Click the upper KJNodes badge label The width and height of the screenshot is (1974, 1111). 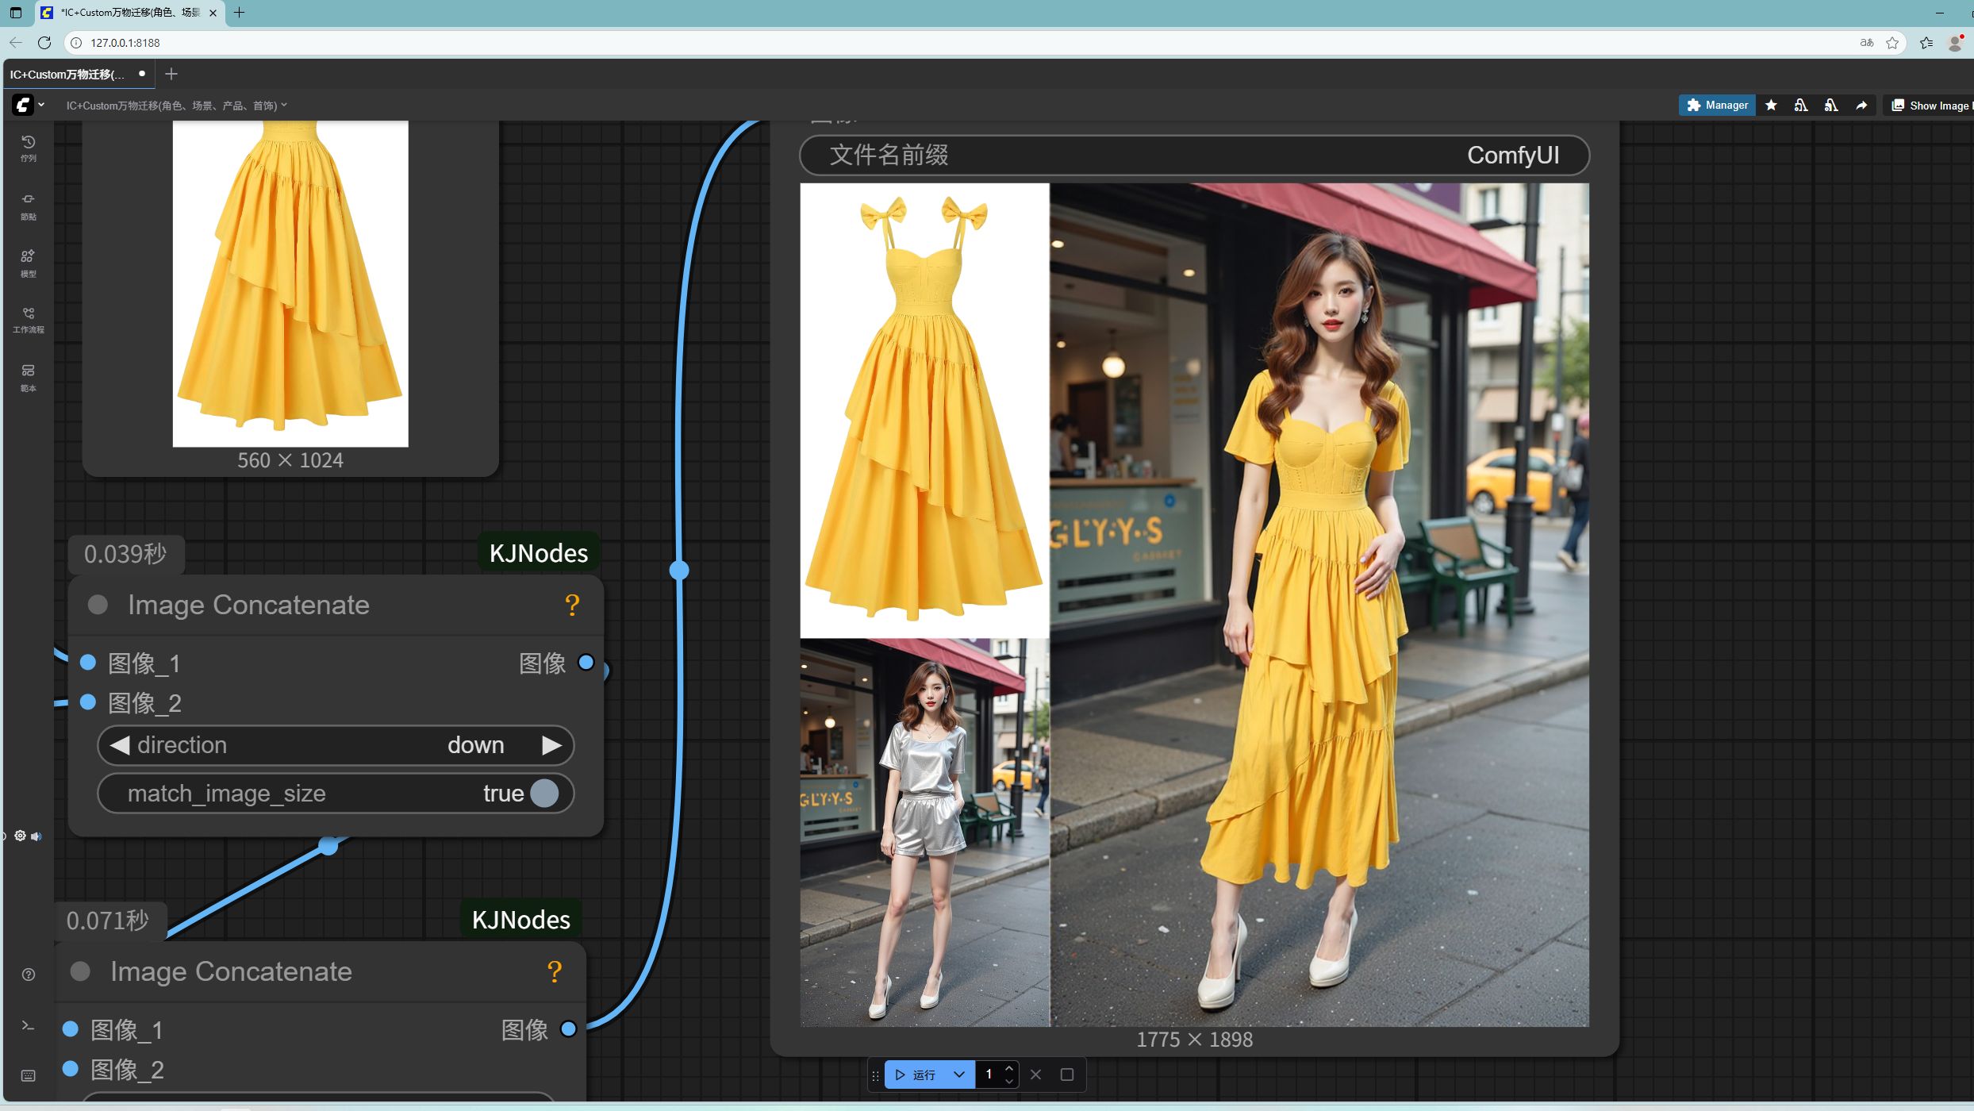tap(539, 553)
